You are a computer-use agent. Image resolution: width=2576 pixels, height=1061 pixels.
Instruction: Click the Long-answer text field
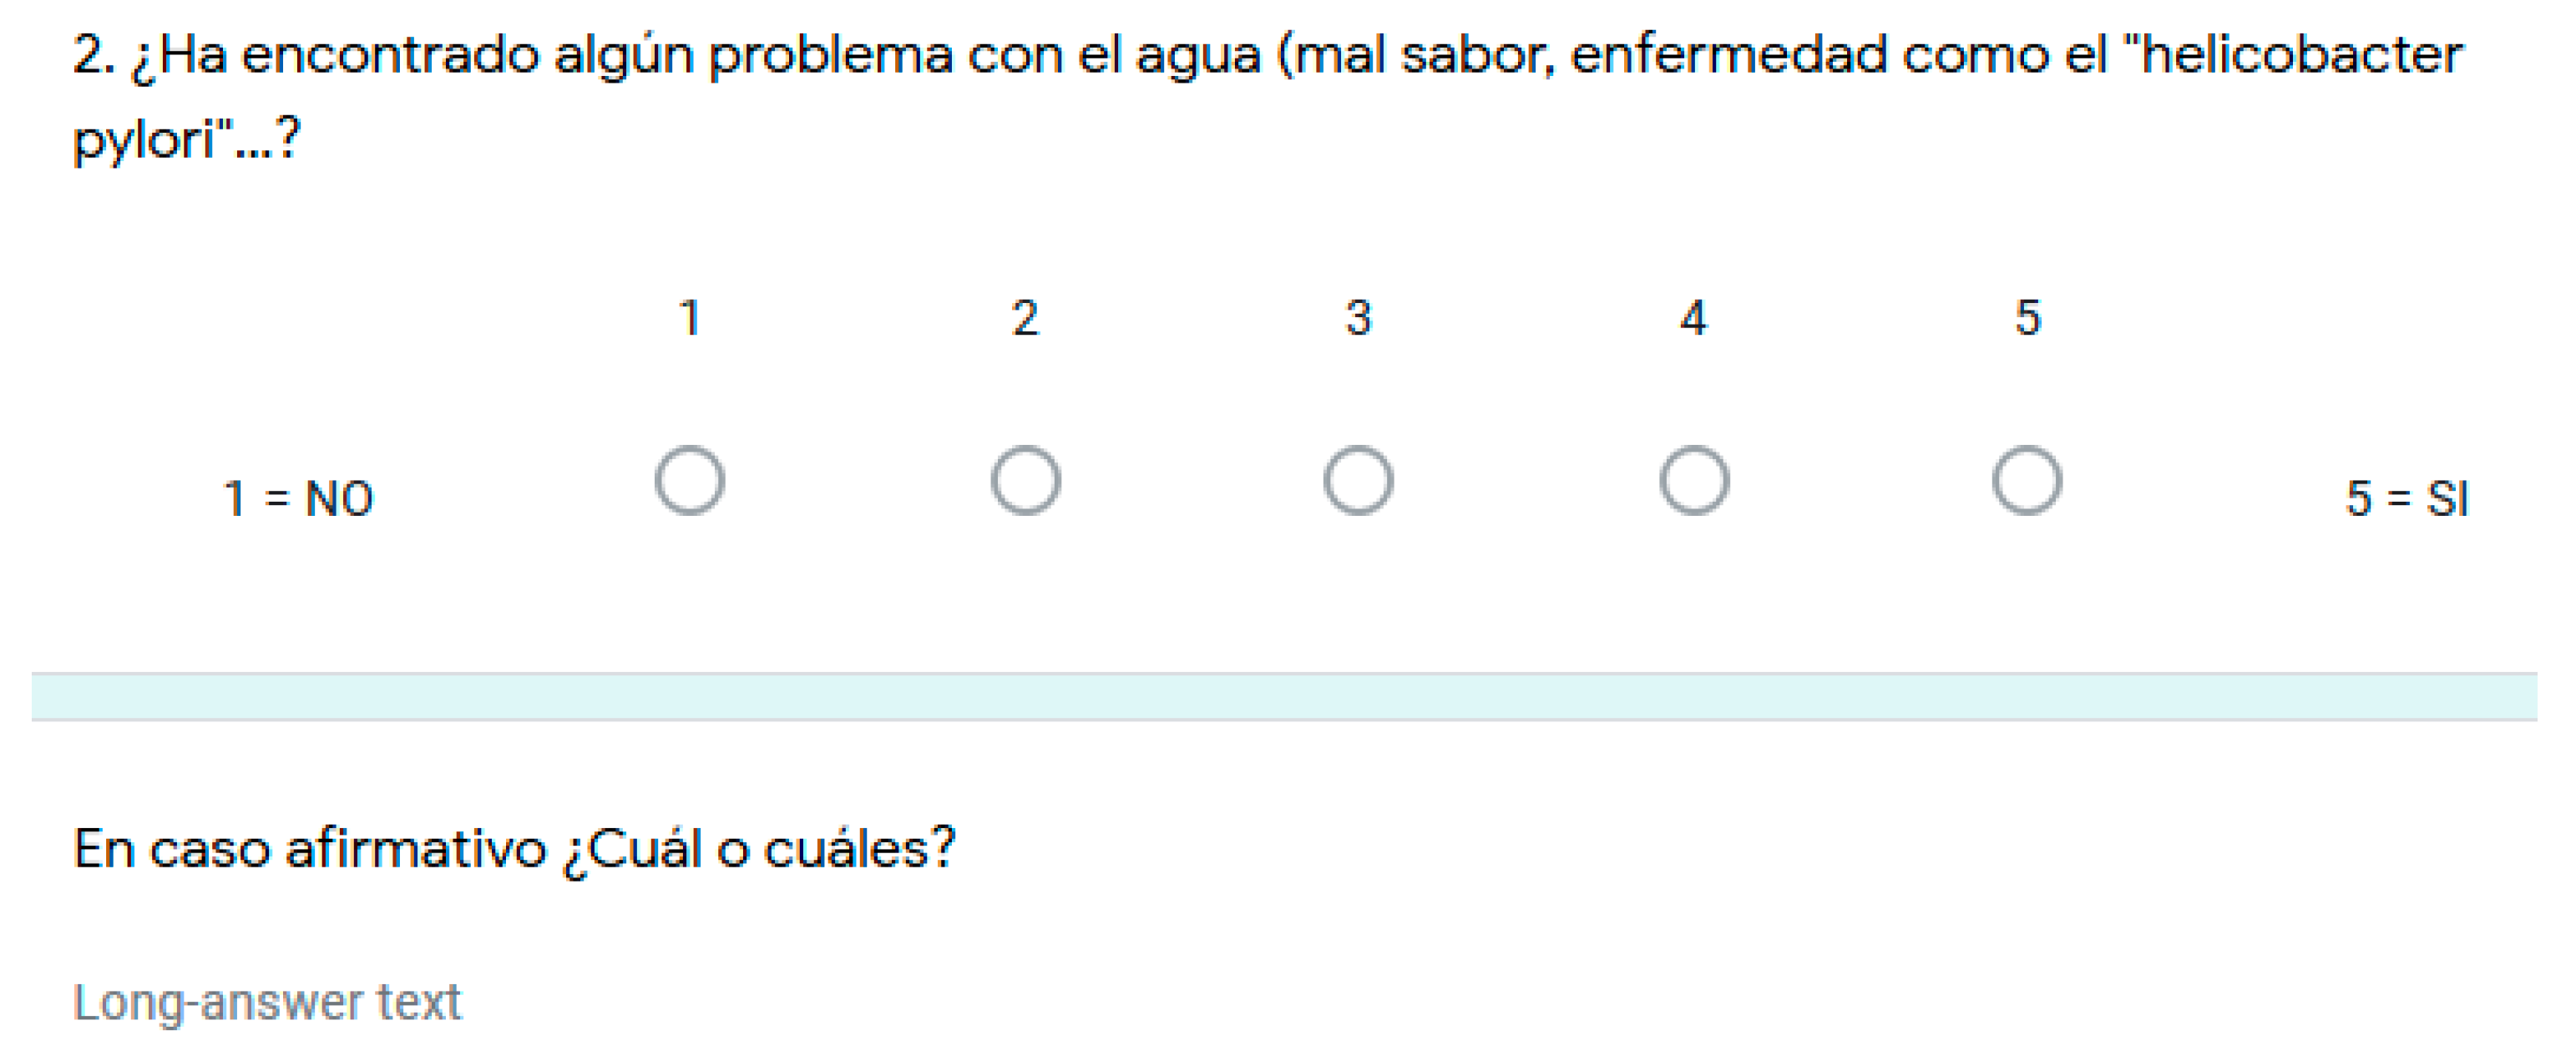coord(267,1002)
